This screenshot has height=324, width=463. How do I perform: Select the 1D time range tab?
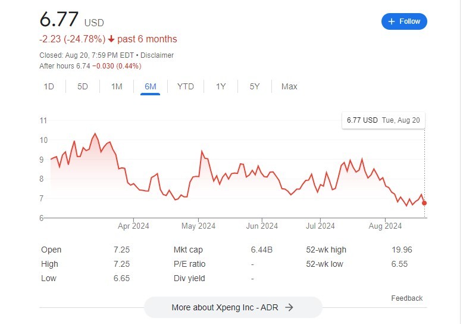pyautogui.click(x=49, y=86)
